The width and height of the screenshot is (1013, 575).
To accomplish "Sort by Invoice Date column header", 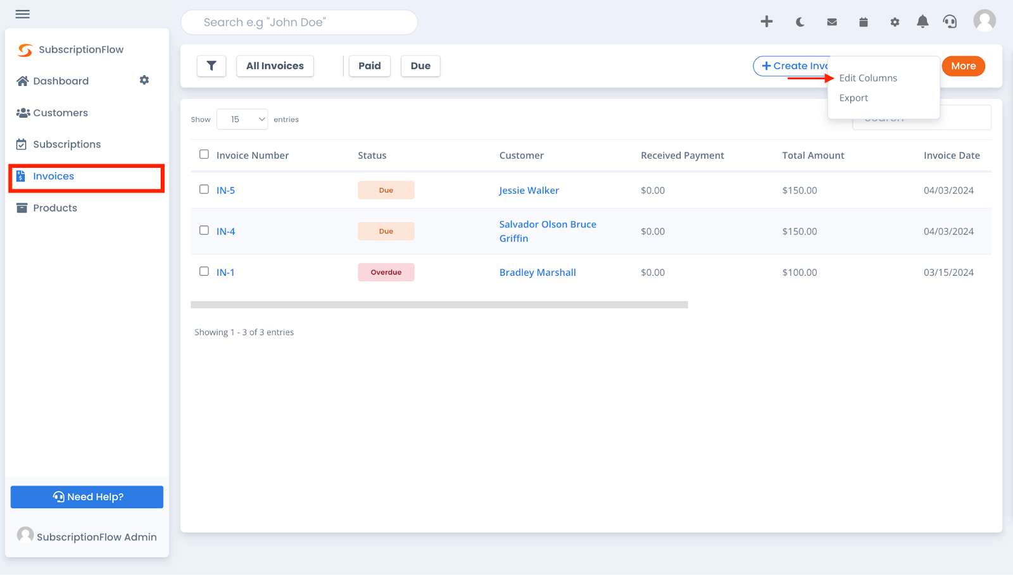I will point(952,156).
